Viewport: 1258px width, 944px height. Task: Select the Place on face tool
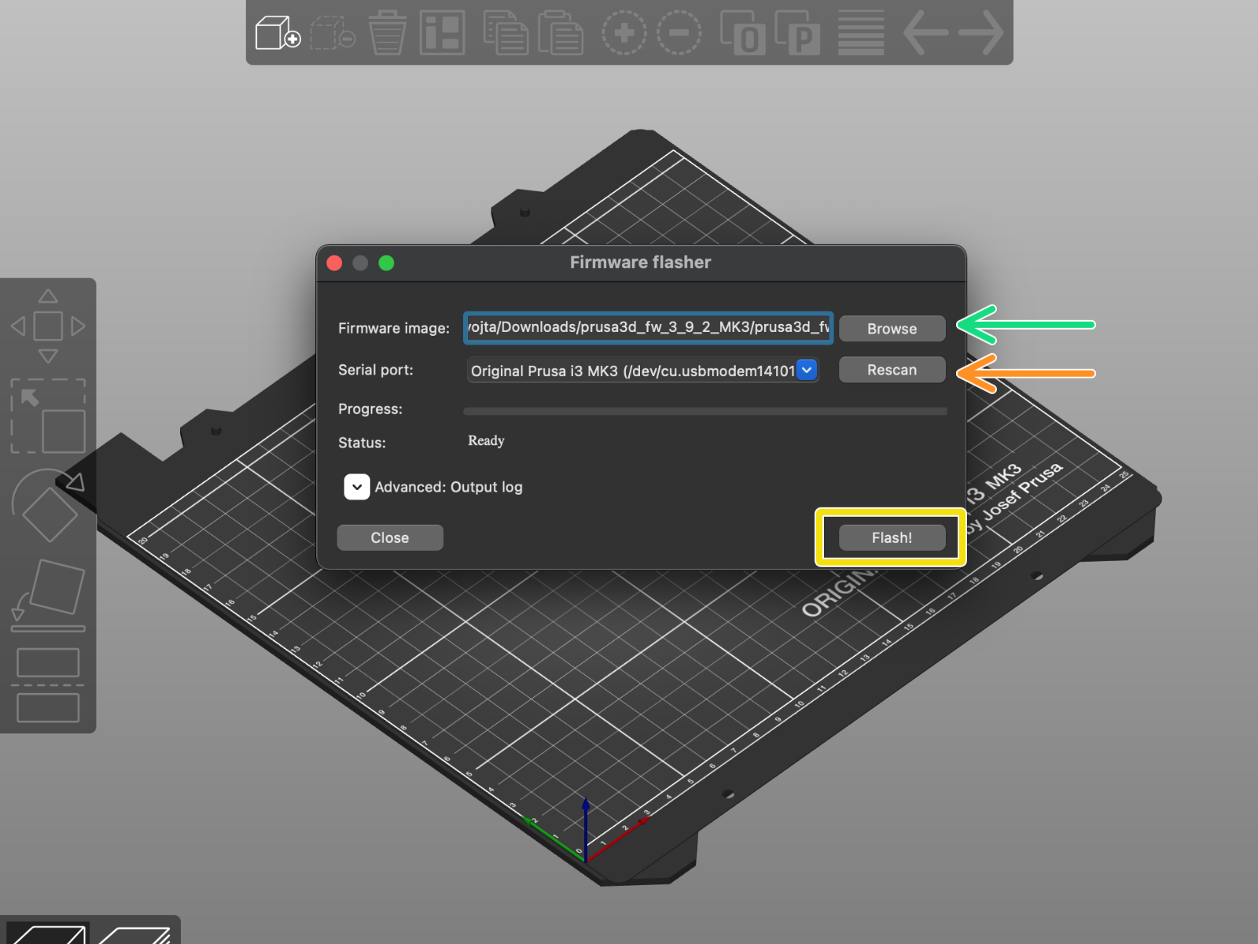point(48,596)
